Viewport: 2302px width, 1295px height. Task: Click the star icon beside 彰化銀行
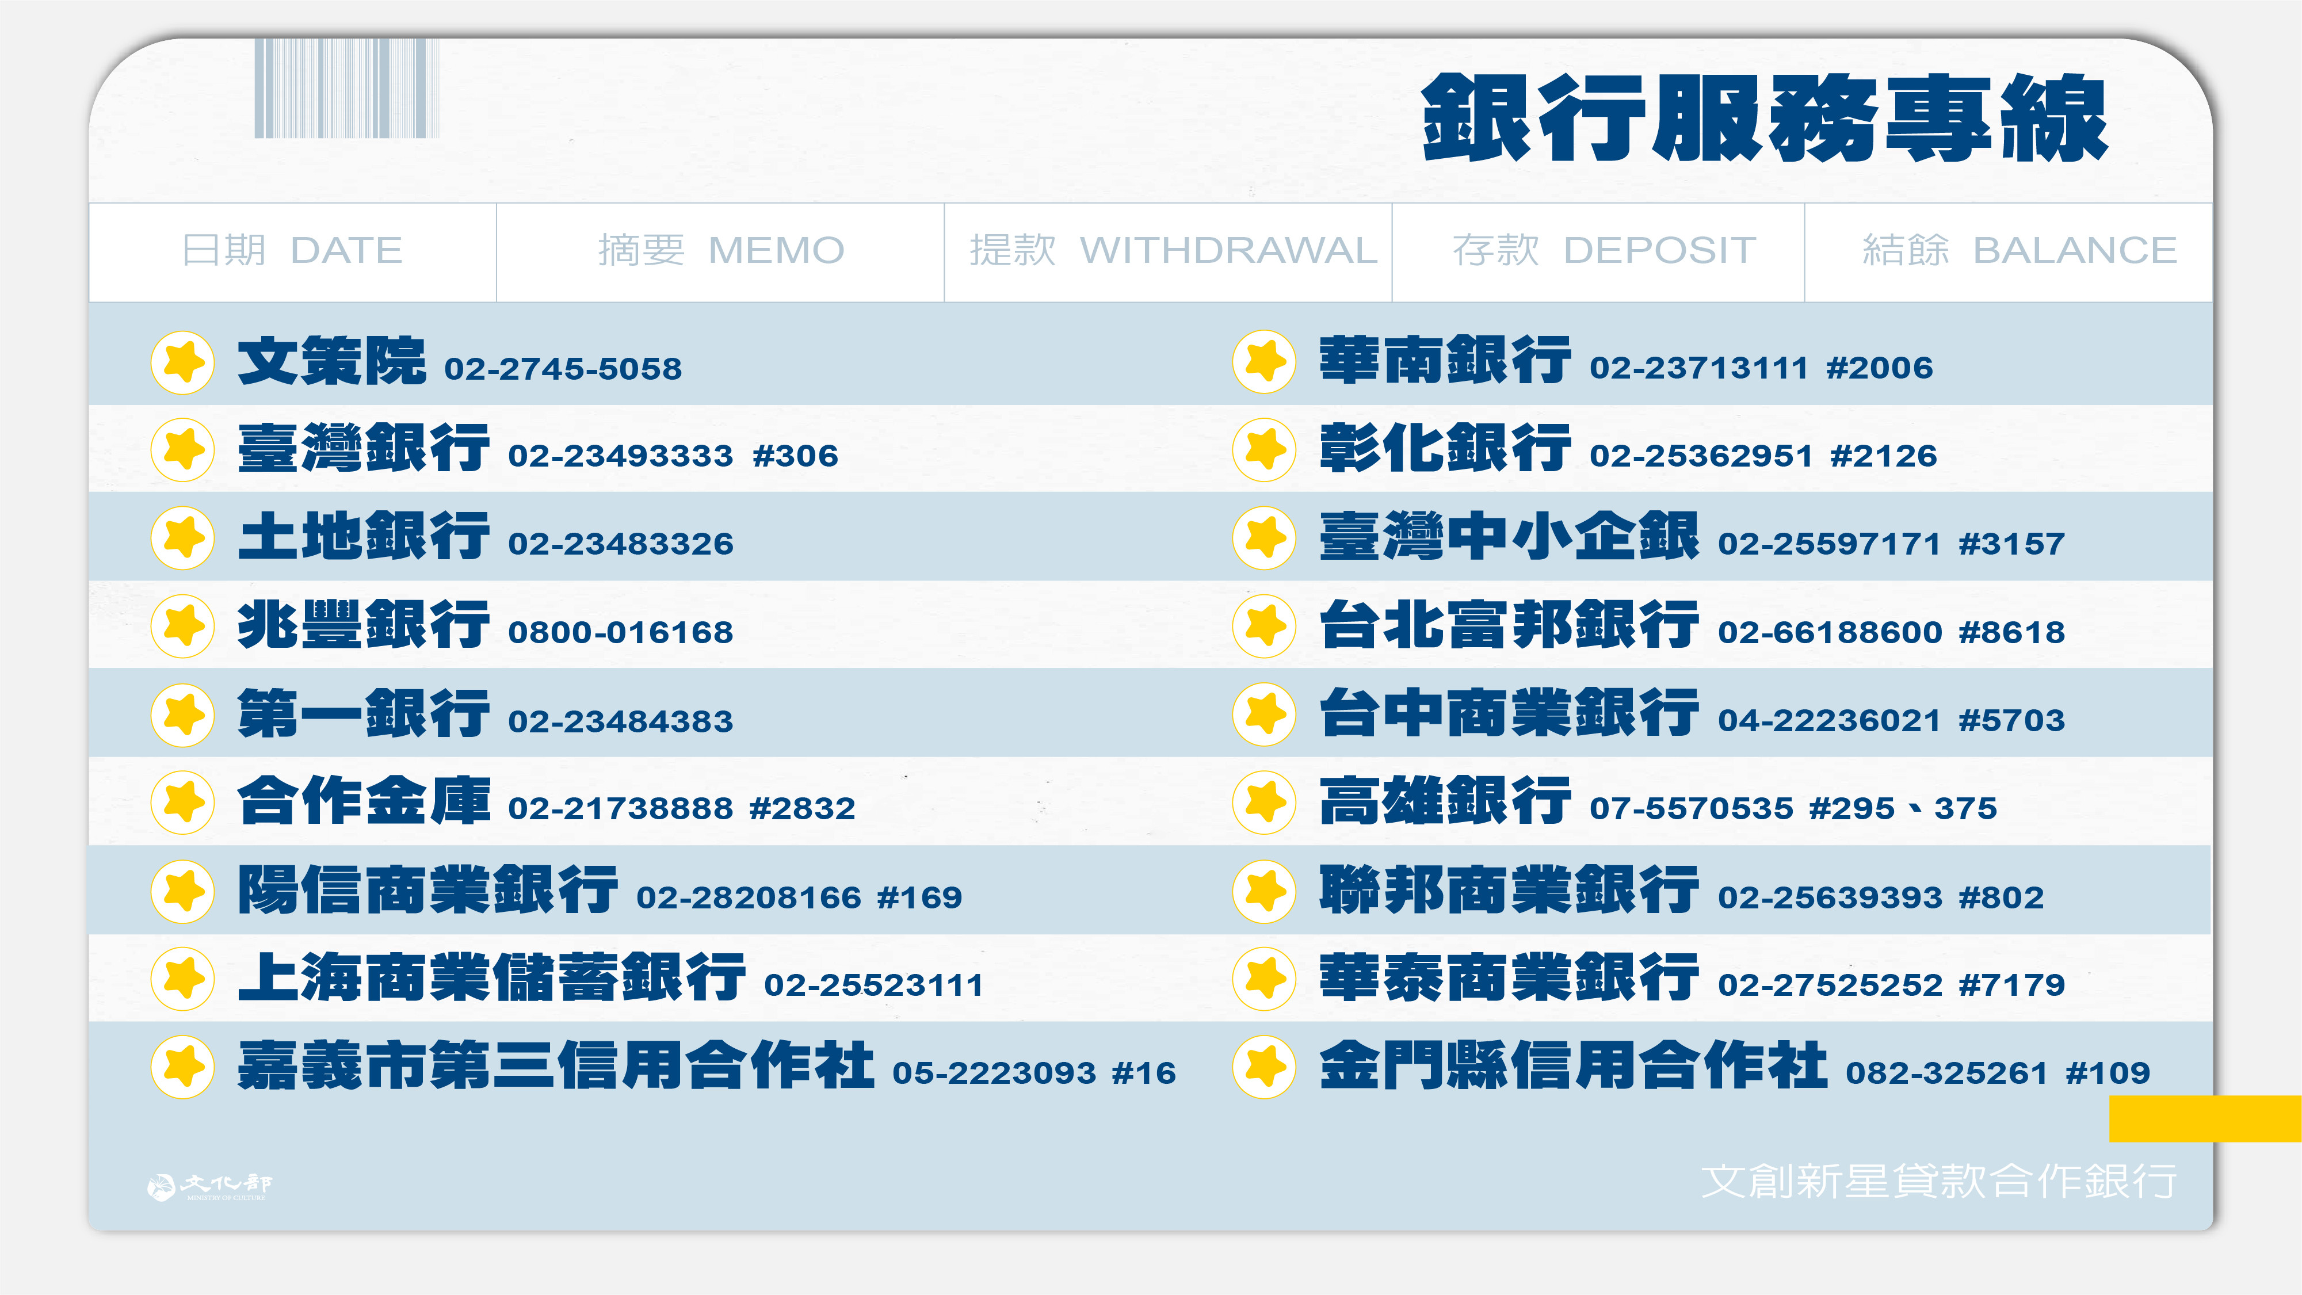coord(1265,449)
